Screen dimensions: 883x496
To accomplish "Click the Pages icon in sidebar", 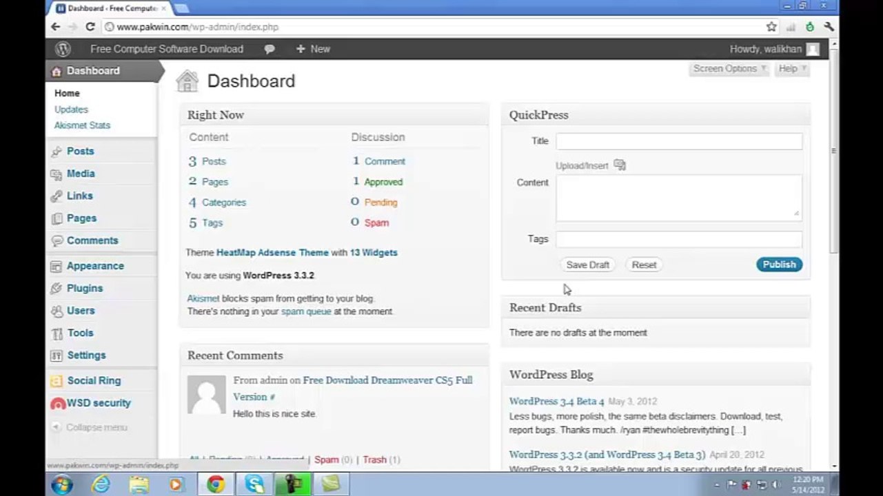I will pos(57,218).
